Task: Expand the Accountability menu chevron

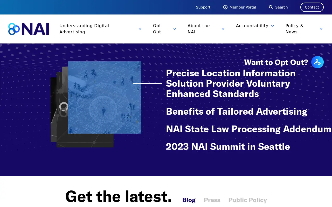Action: (273, 26)
